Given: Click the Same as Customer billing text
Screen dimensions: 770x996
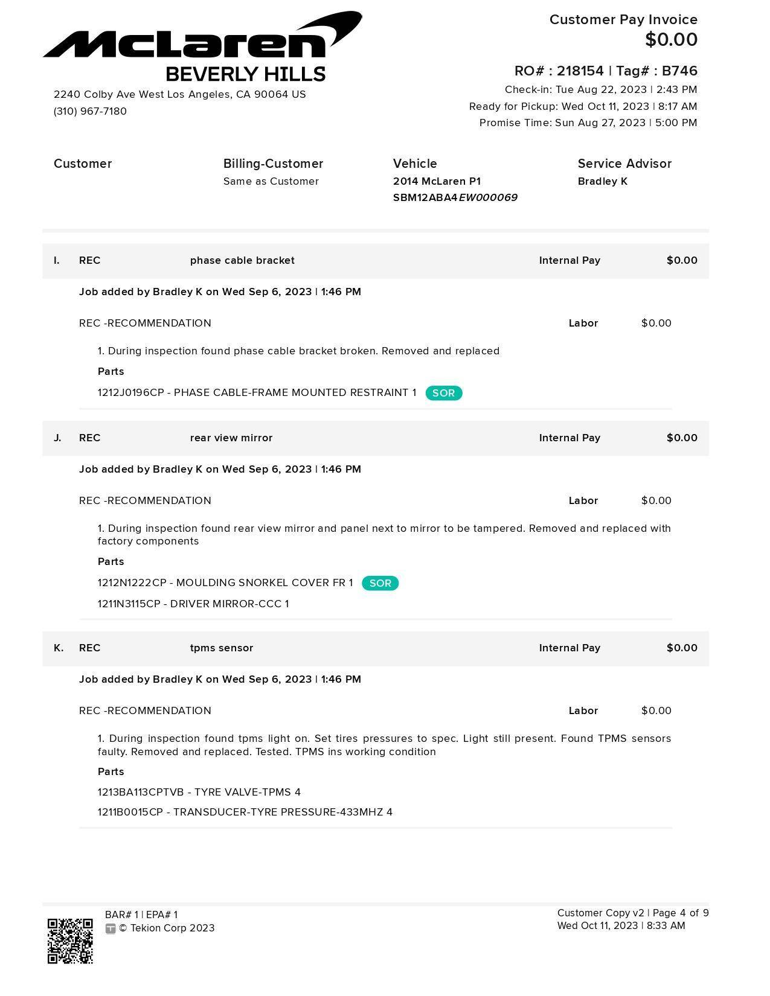Looking at the screenshot, I should click(271, 181).
